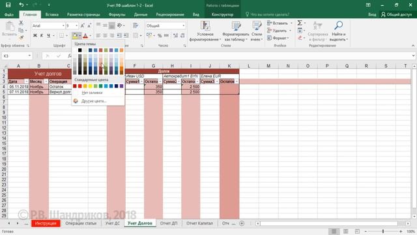Open the font name dropdown (Arial)
This screenshot has width=417, height=235.
coord(63,25)
